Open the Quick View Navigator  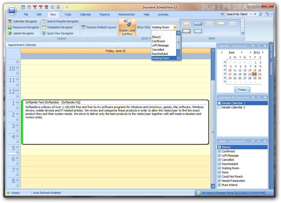coord(57,33)
